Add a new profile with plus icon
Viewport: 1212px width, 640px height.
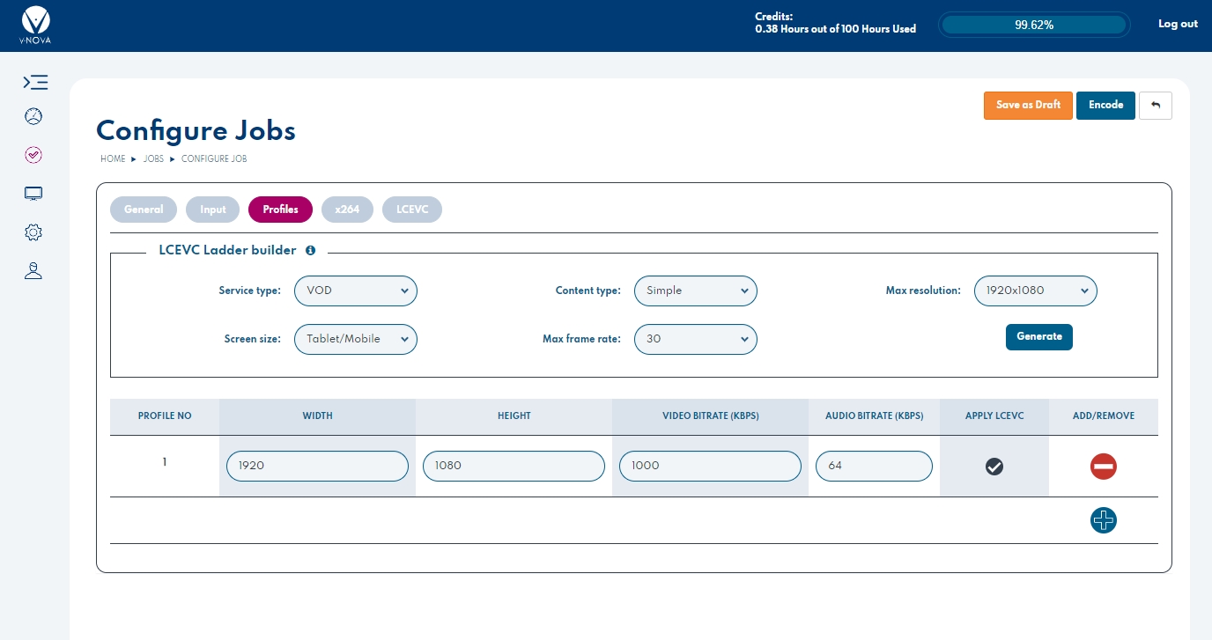[x=1103, y=520]
